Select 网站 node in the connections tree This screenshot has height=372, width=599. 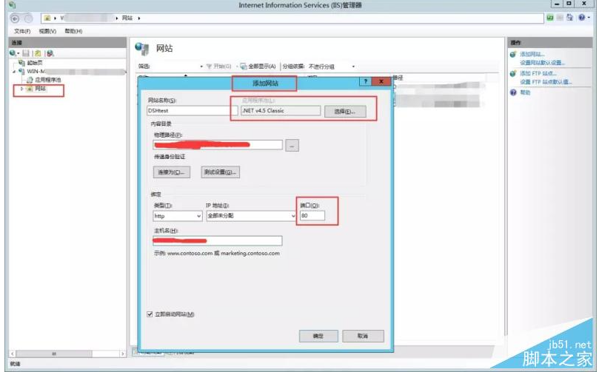[41, 89]
